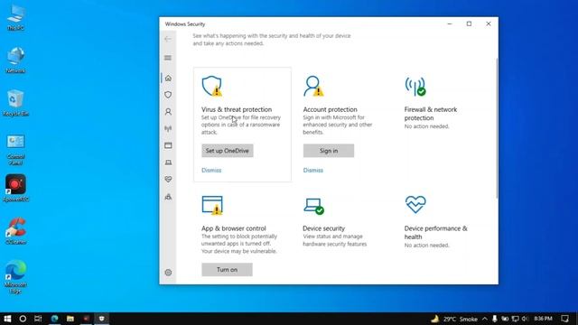578x325 pixels.
Task: Open the weather 29°C Smoke widget
Action: pyautogui.click(x=454, y=319)
